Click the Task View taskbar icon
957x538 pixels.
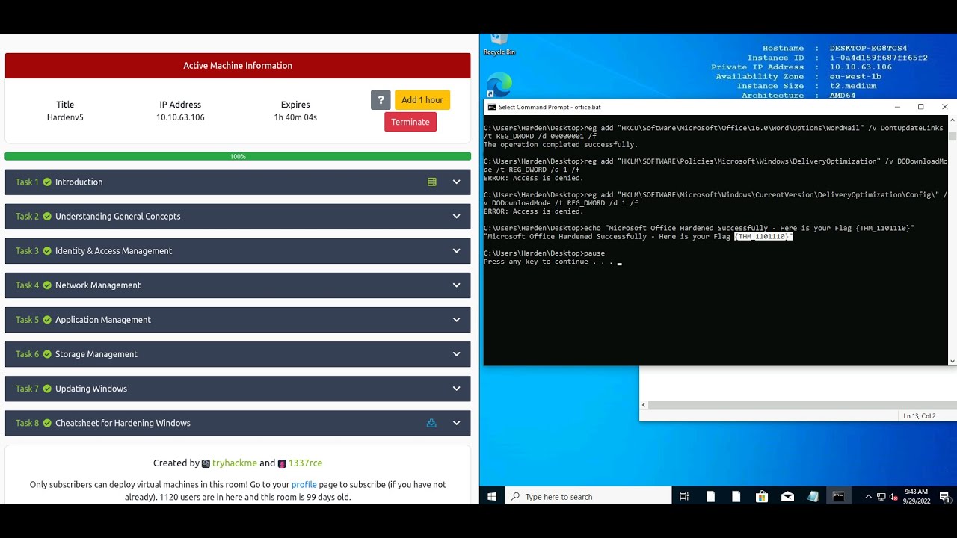coord(684,496)
